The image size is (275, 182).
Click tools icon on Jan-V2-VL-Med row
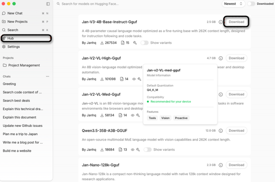pos(138,115)
